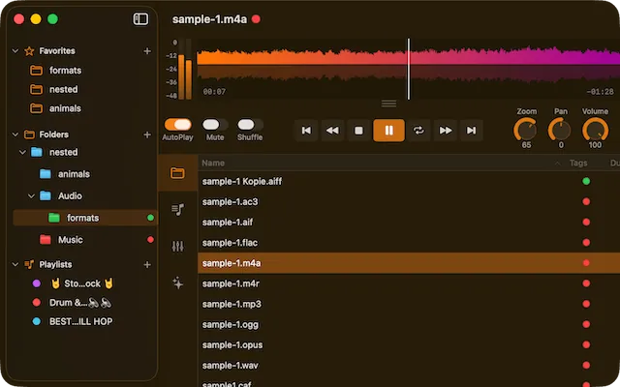This screenshot has height=387, width=620.
Task: Collapse the Audio folder
Action: pyautogui.click(x=32, y=195)
